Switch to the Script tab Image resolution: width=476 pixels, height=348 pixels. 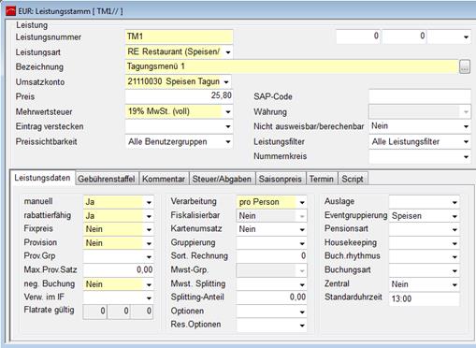point(353,179)
